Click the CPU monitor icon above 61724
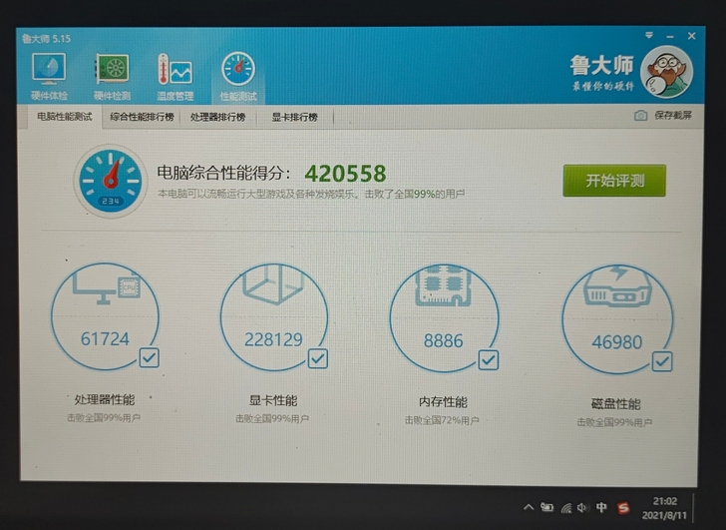Viewport: 726px width, 530px height. [107, 287]
